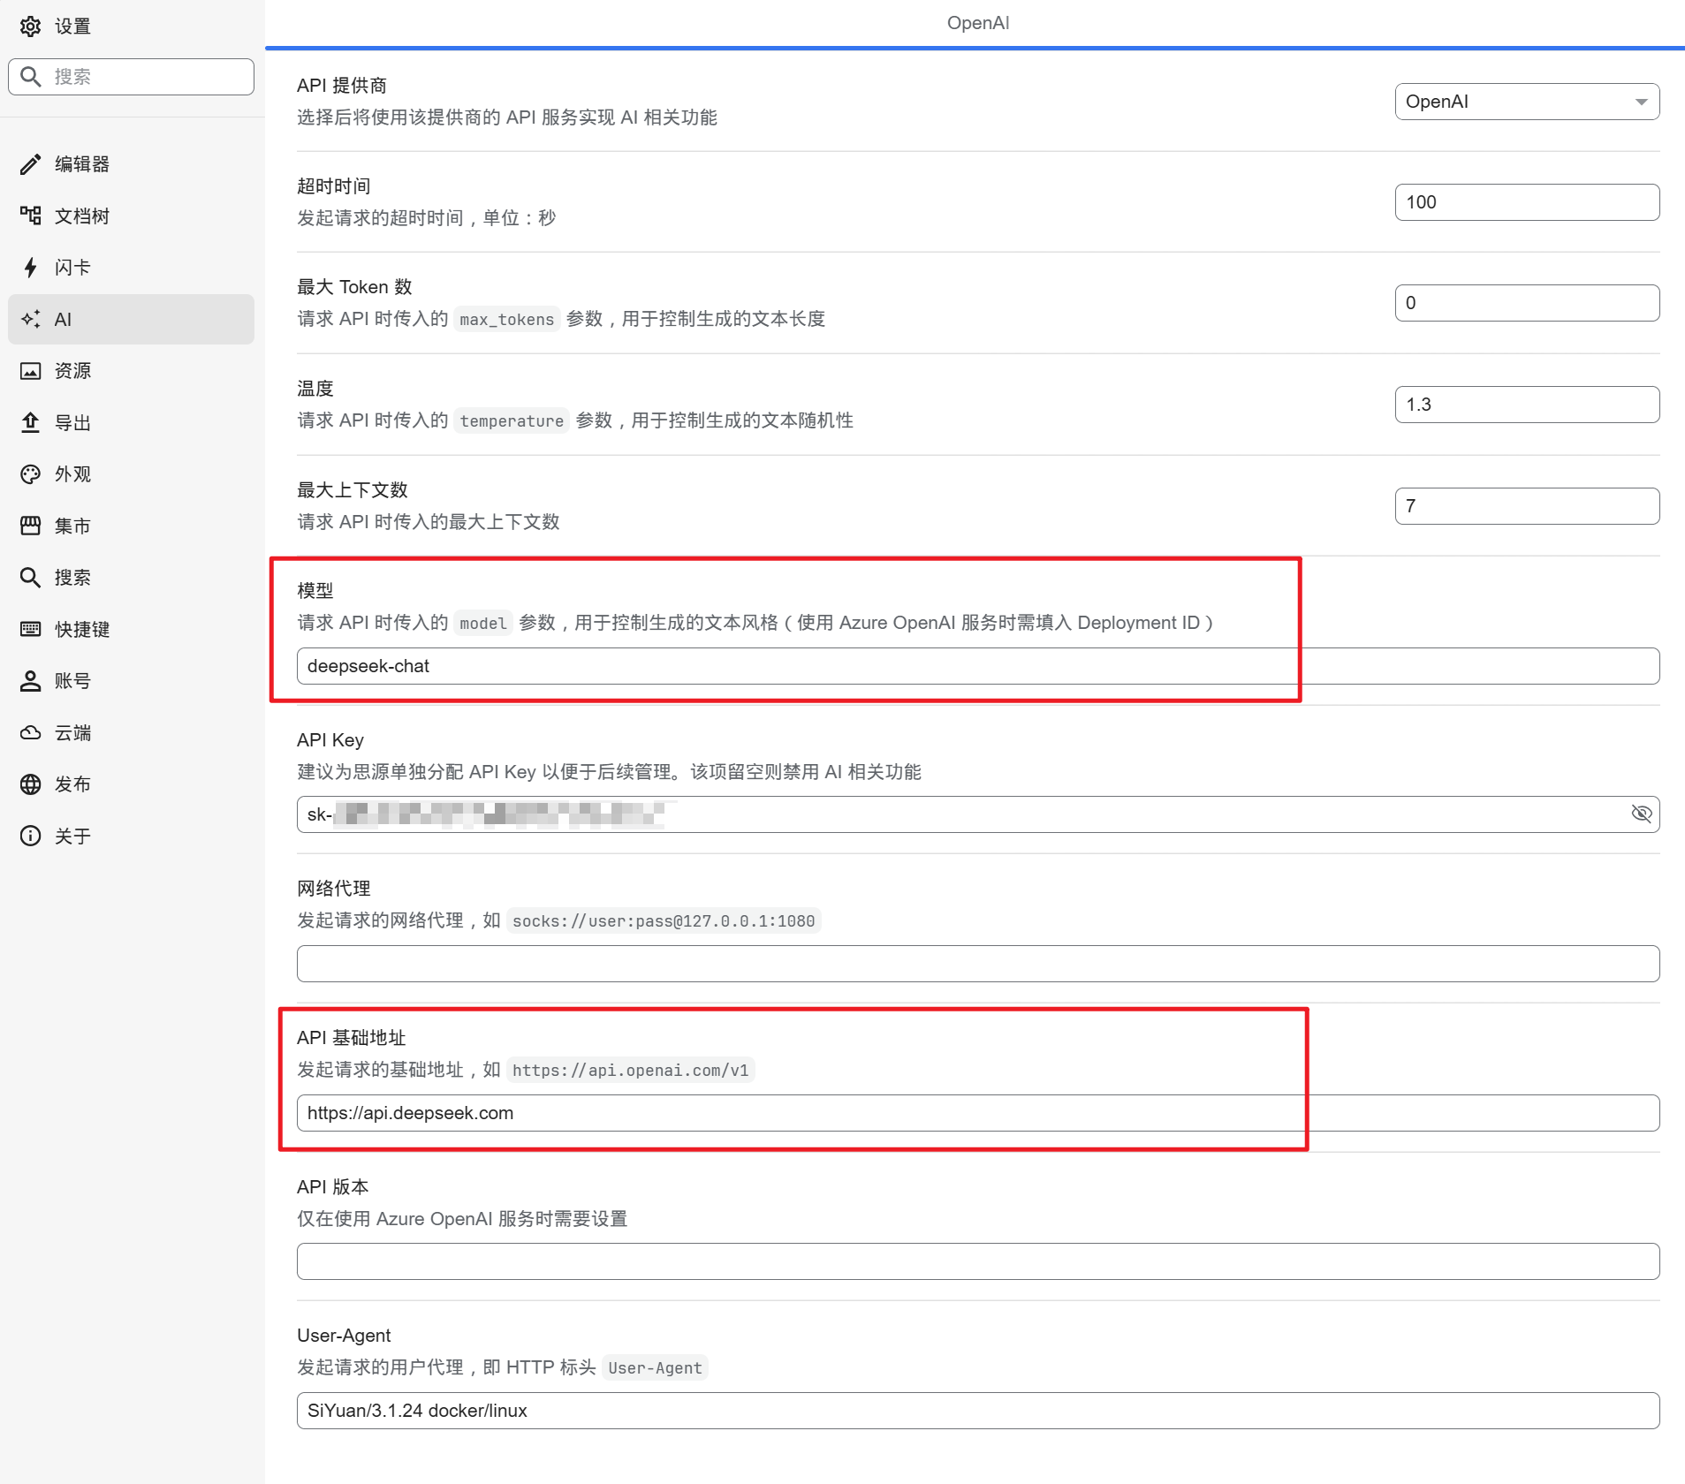Viewport: 1685px width, 1484px height.
Task: Open 云端 settings section
Action: (131, 732)
